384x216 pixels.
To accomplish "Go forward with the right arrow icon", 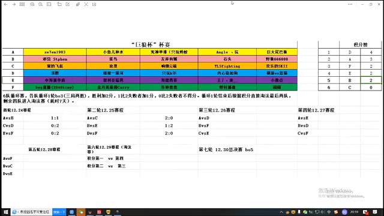I will 14,4.
